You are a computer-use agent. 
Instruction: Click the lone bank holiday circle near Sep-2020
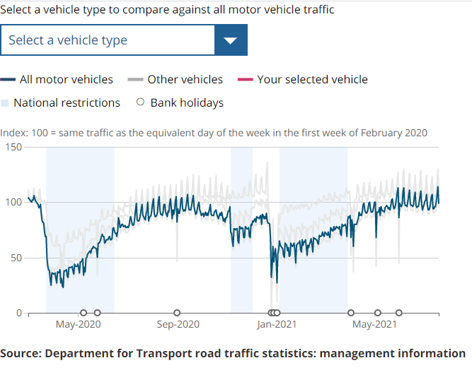click(x=177, y=313)
